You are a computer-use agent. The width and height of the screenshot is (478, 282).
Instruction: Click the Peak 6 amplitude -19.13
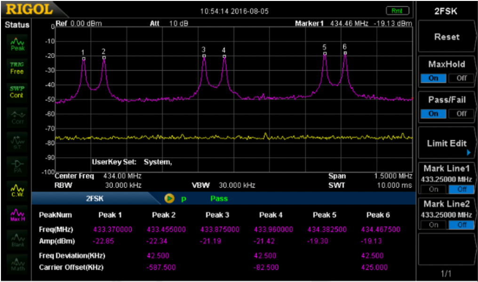tap(370, 241)
